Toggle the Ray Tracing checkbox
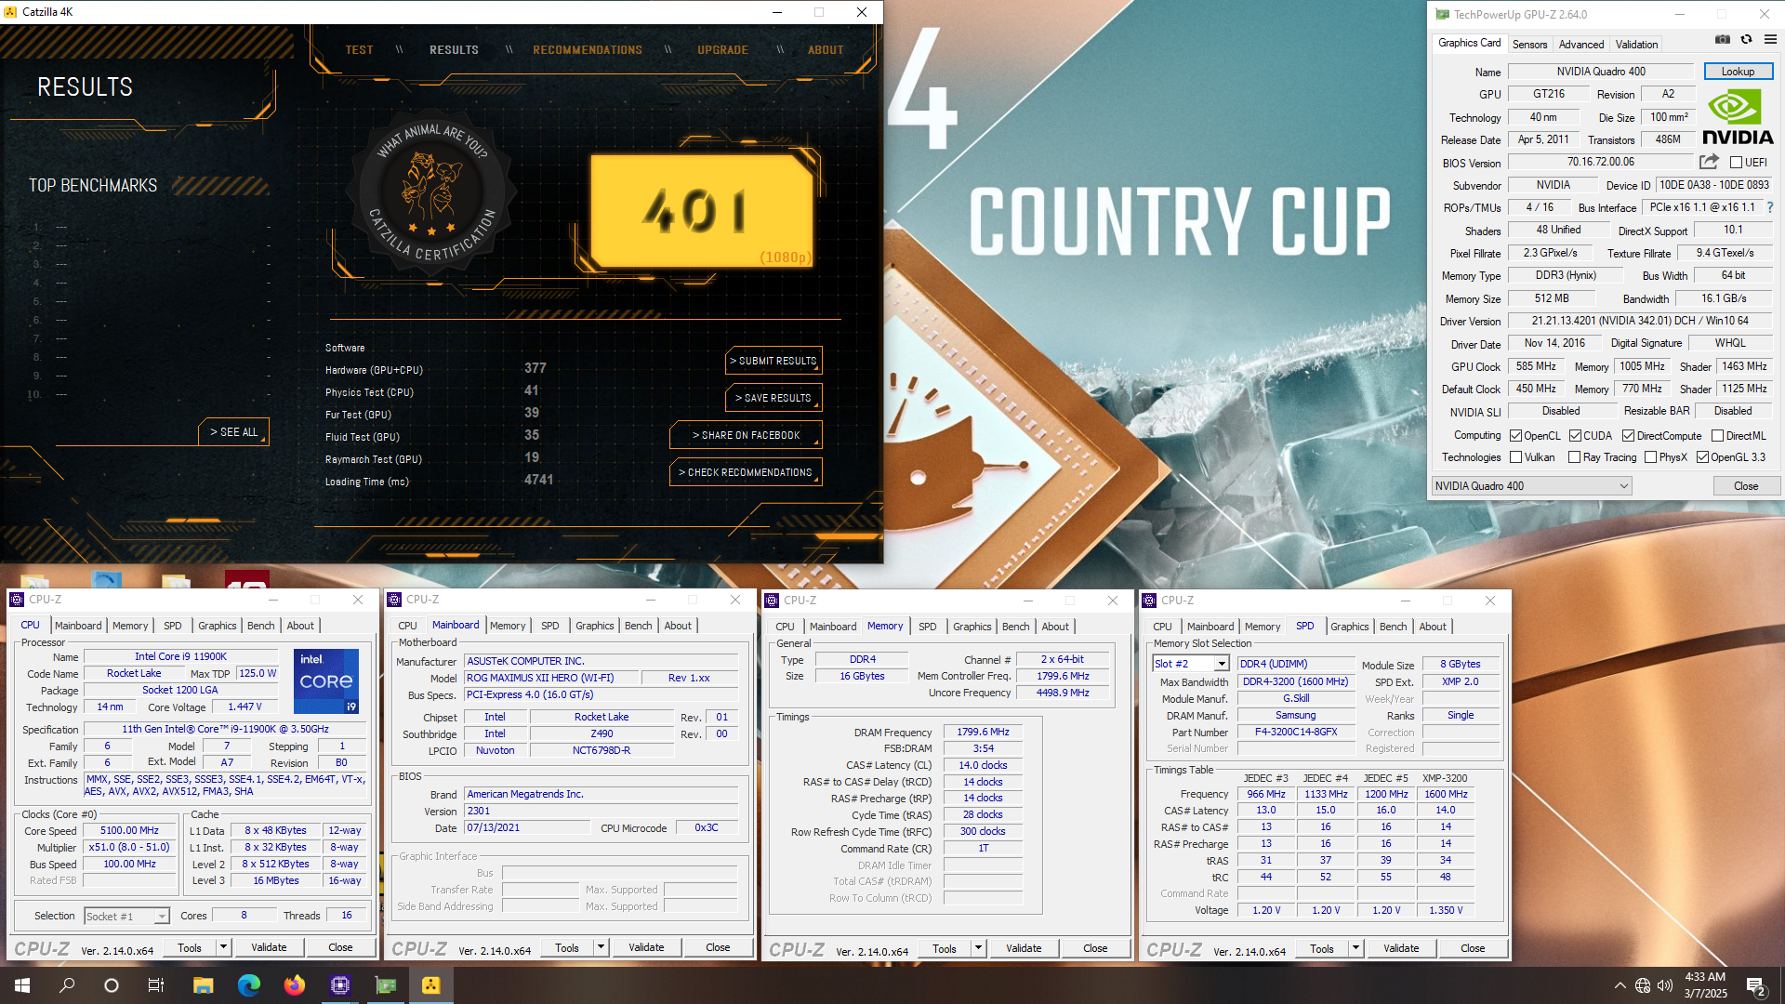The width and height of the screenshot is (1785, 1004). 1574,456
